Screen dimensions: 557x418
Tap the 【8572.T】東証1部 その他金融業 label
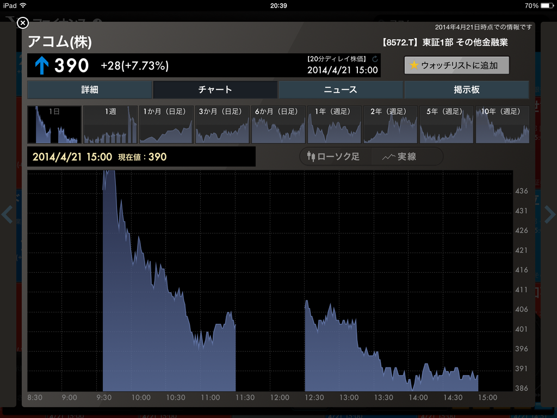445,42
